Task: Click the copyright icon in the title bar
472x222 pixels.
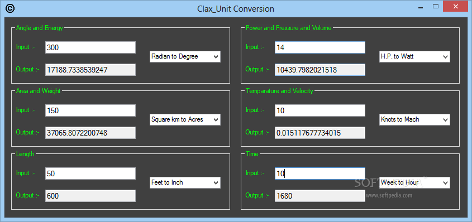Action: [x=9, y=9]
